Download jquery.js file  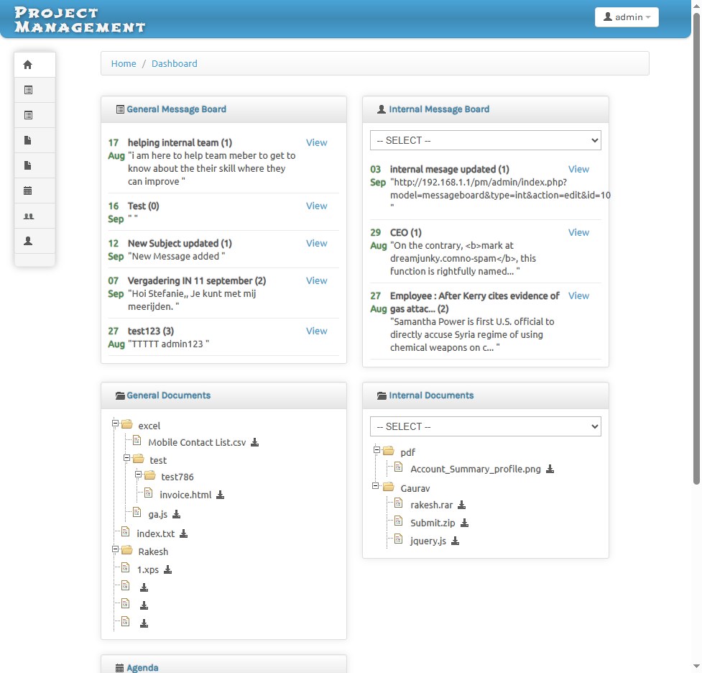click(x=456, y=541)
